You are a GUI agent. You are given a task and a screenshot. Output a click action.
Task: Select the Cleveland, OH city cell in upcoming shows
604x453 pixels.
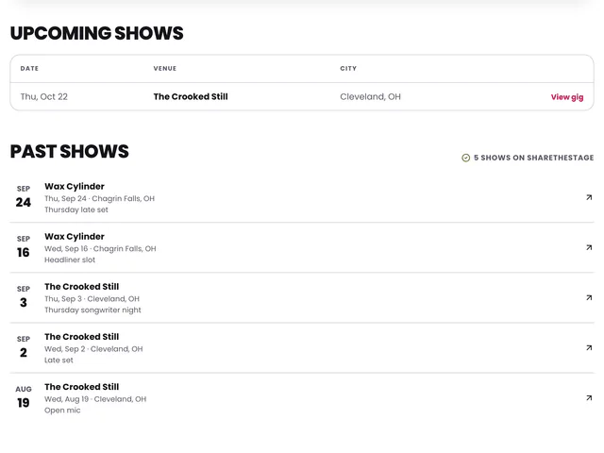370,96
